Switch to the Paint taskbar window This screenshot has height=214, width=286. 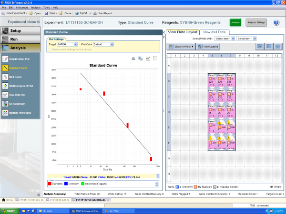point(119,211)
